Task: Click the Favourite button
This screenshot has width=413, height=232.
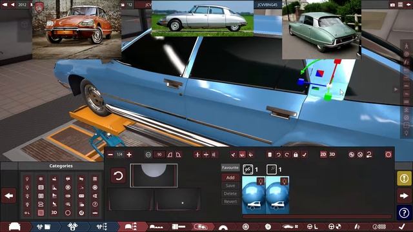Action: [x=230, y=168]
